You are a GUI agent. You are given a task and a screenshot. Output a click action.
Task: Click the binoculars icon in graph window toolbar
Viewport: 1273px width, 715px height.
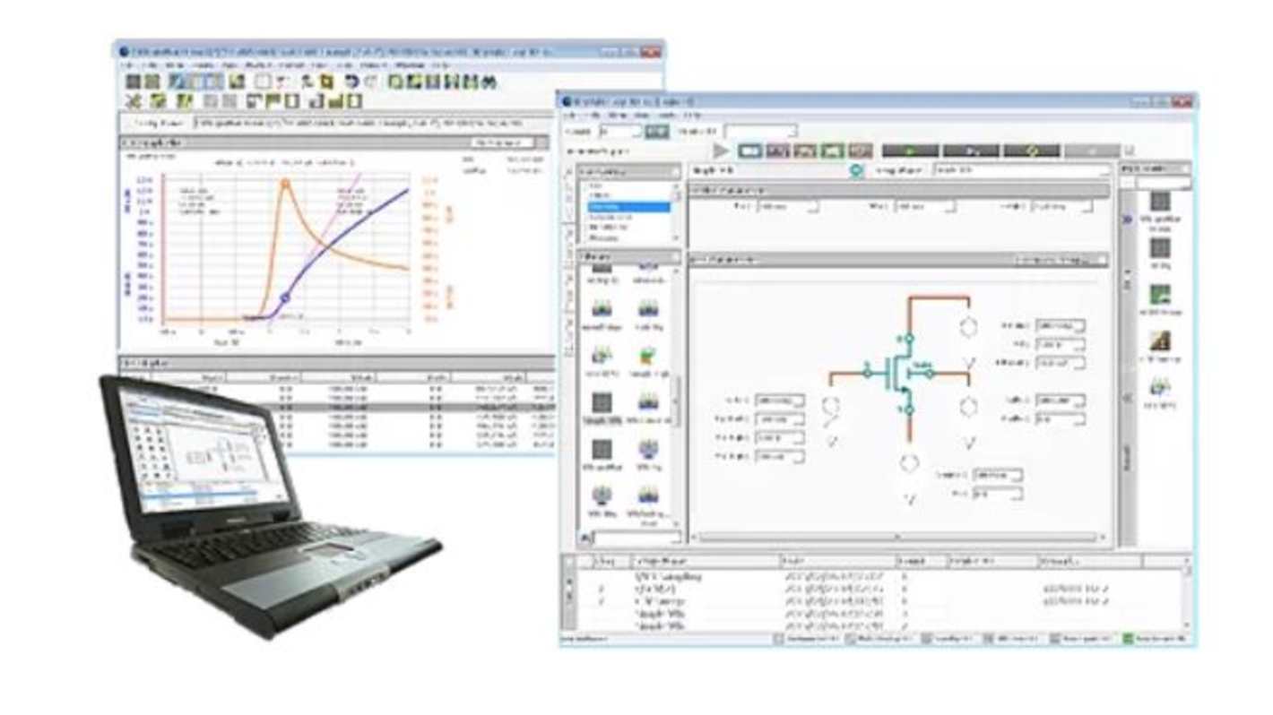pos(489,82)
